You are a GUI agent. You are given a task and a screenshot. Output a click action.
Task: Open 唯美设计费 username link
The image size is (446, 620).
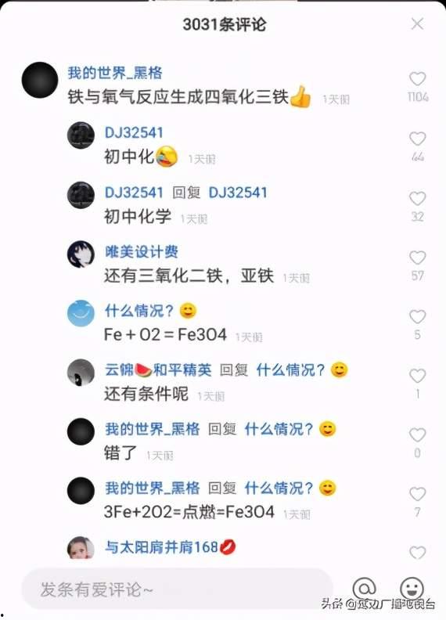click(x=142, y=252)
